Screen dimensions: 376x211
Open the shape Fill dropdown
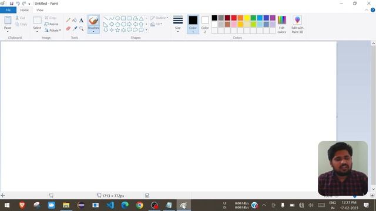tap(156, 24)
